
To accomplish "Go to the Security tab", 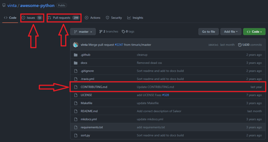I will (x=114, y=18).
